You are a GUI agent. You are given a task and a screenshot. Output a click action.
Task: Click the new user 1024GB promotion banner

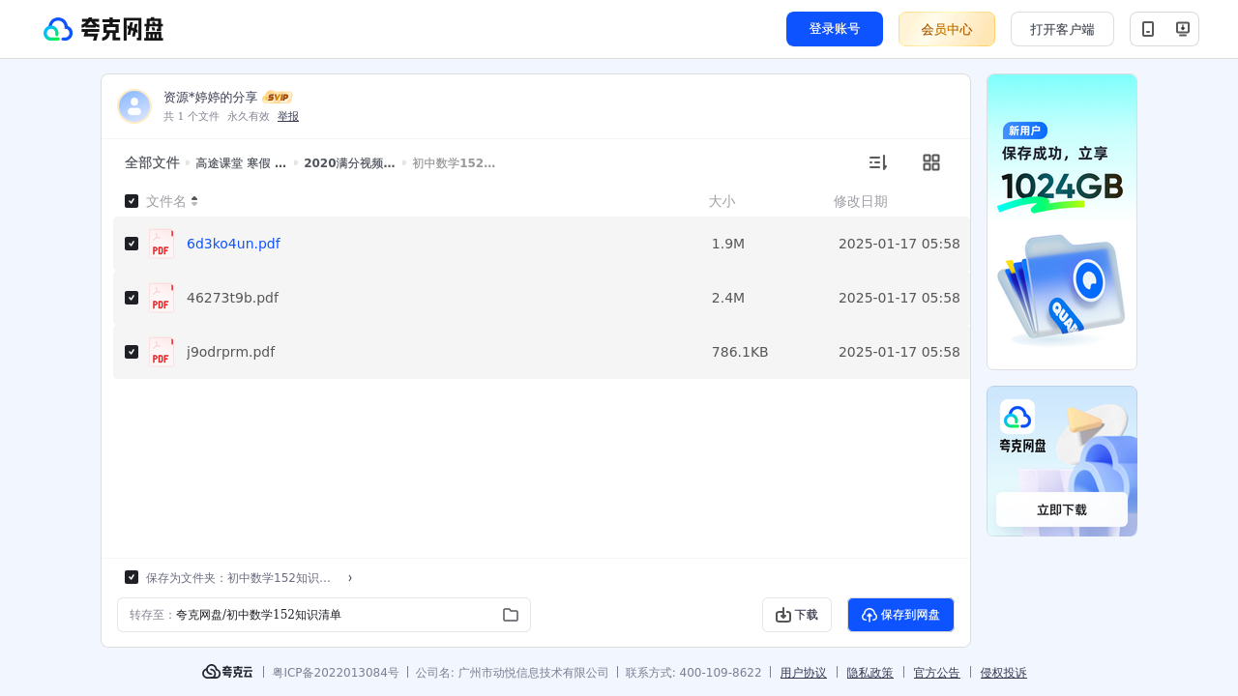(1062, 221)
